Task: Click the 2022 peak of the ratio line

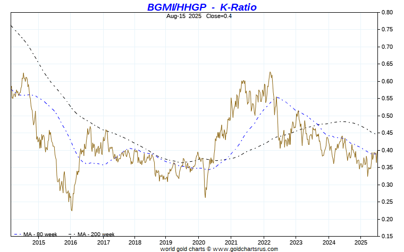Action: click(270, 72)
